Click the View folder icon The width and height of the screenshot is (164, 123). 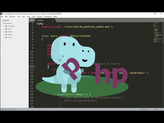[x=6, y=37]
